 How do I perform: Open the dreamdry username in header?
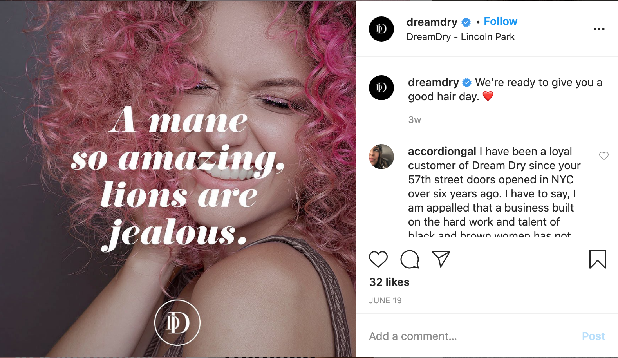pyautogui.click(x=432, y=22)
